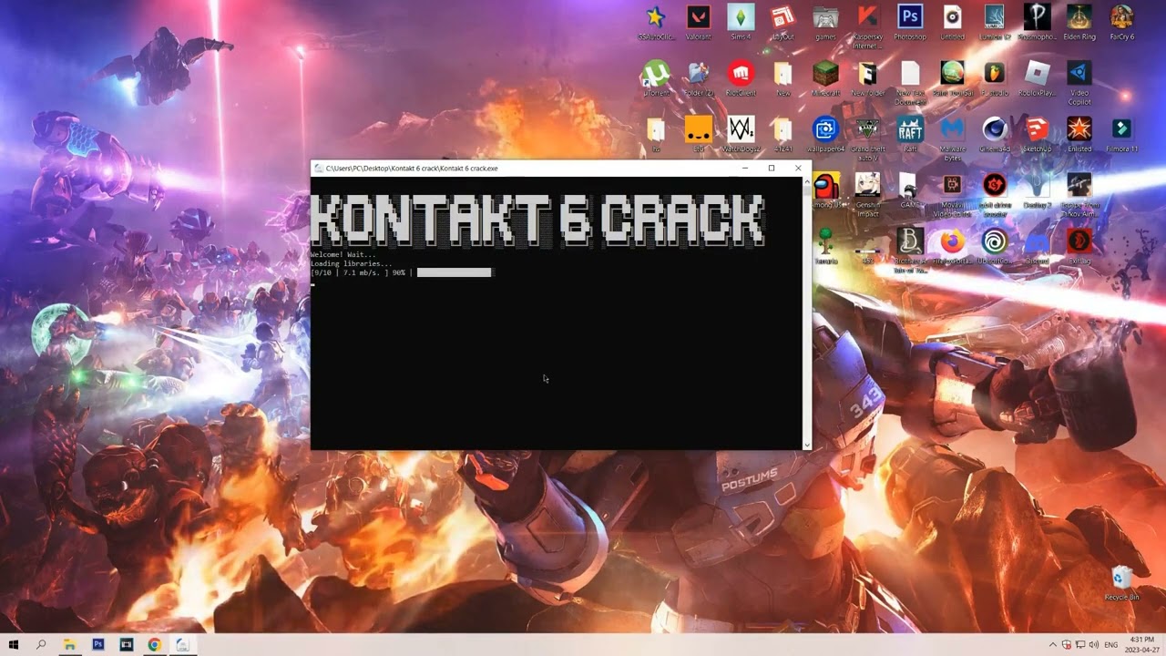Switch to Photoshop in the taskbar

point(97,645)
